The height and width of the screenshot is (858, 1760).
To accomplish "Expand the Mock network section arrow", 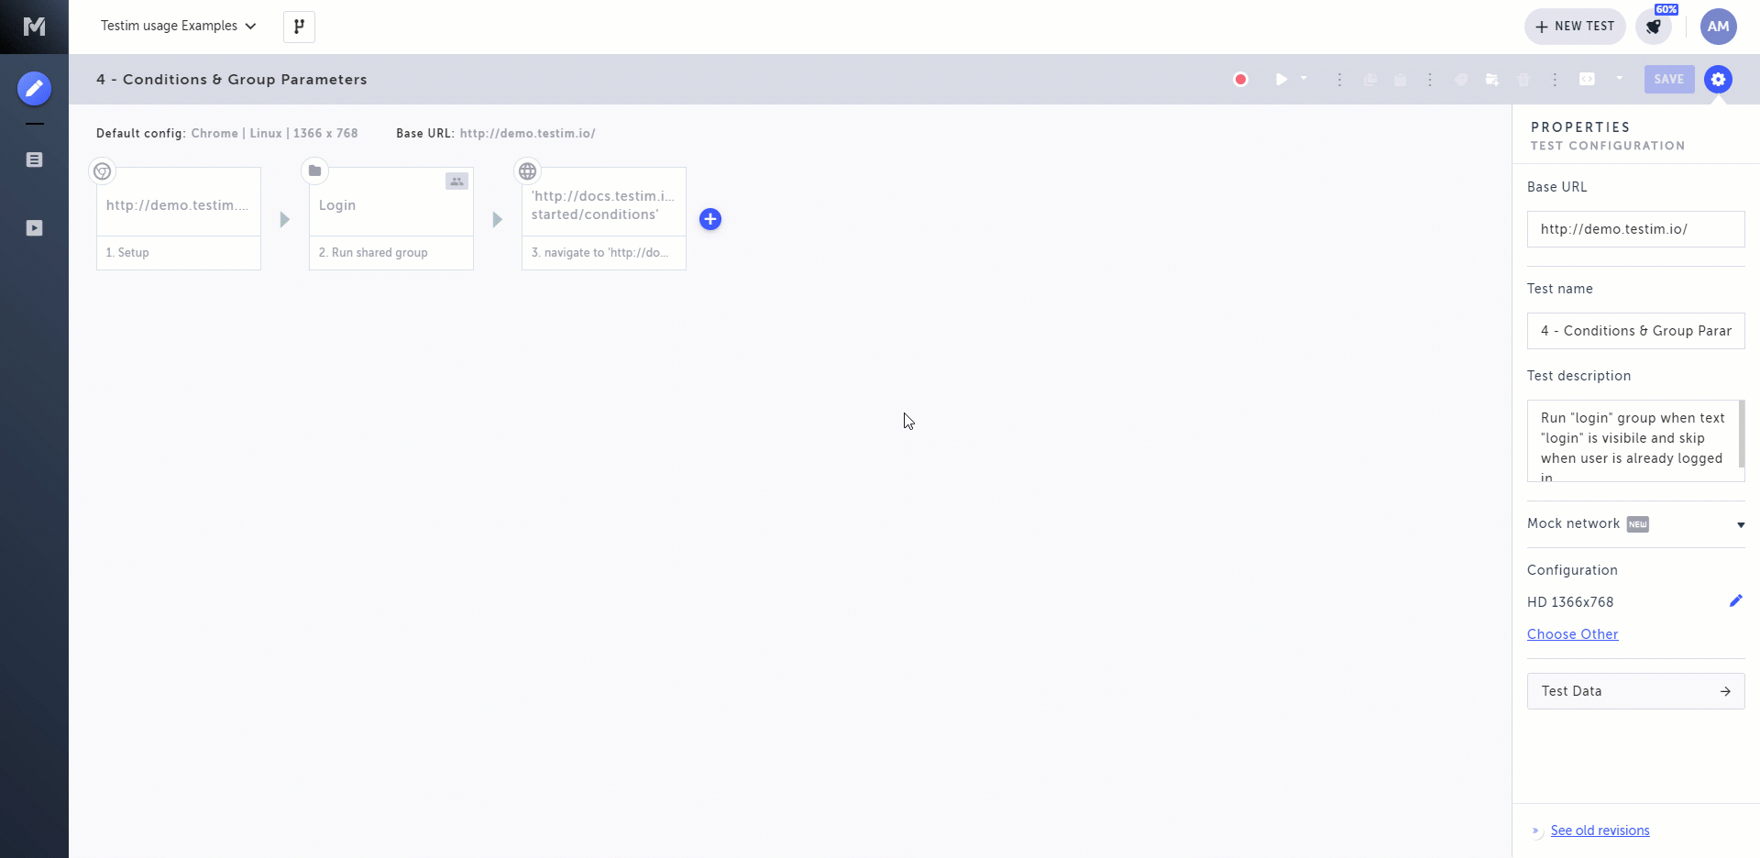I will point(1741,525).
